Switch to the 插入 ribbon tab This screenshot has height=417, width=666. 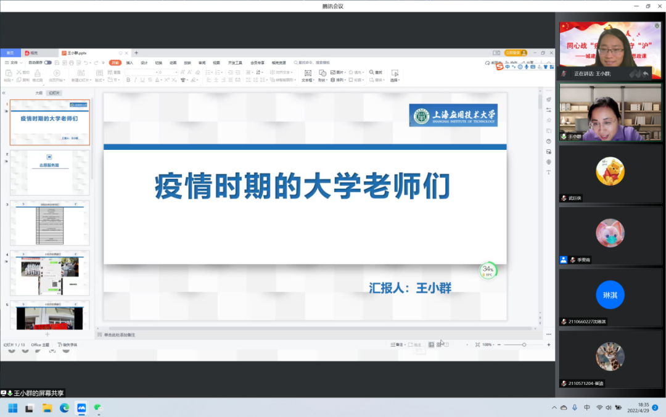pos(130,62)
